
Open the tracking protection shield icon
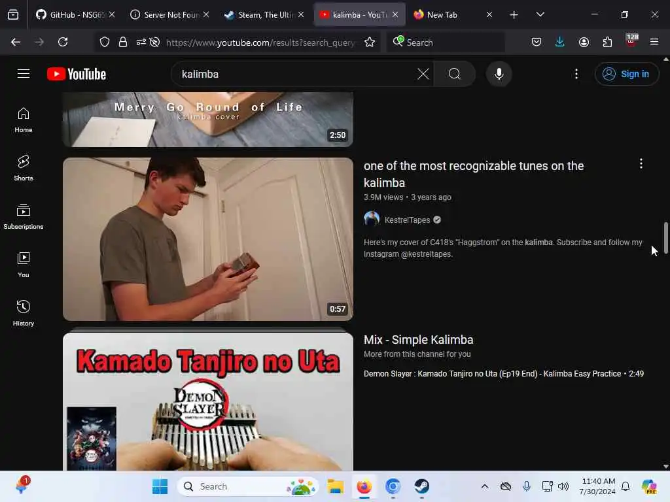(105, 42)
